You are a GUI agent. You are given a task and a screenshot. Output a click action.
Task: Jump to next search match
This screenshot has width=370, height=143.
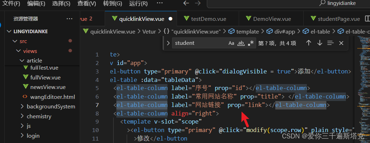tap(320, 43)
